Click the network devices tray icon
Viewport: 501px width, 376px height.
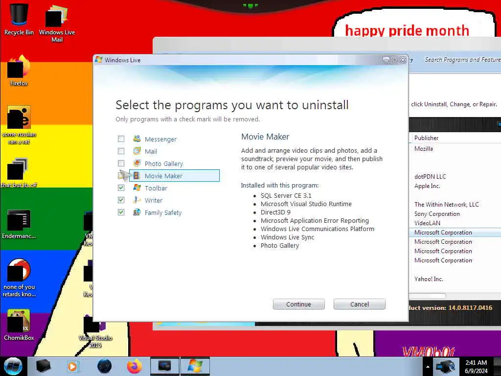click(446, 366)
